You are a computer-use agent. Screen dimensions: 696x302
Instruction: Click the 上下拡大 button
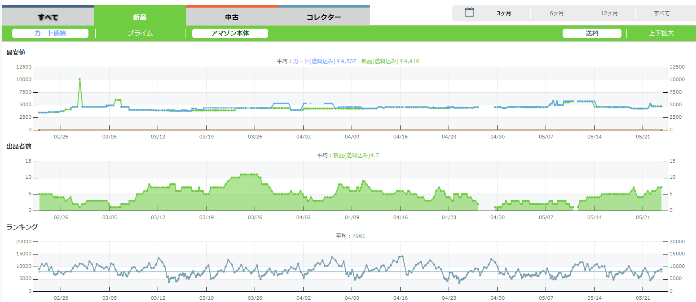[661, 33]
